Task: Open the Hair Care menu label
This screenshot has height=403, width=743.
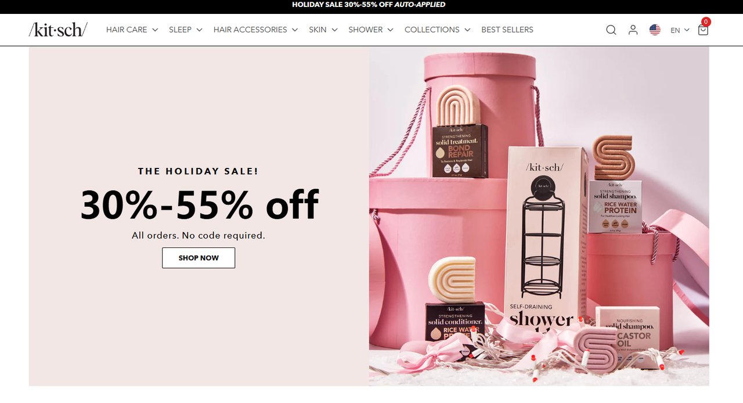Action: point(127,30)
